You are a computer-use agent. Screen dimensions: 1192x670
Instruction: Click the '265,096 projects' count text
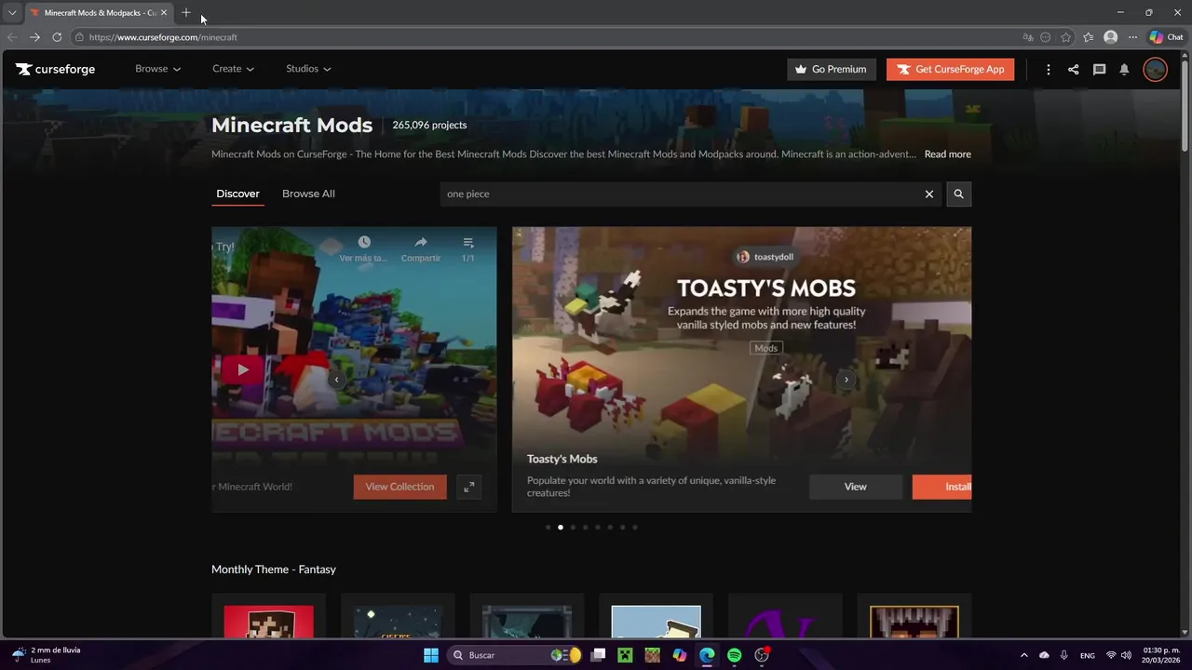tap(429, 126)
